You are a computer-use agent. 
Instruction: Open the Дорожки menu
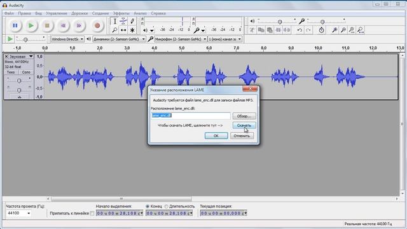click(79, 13)
